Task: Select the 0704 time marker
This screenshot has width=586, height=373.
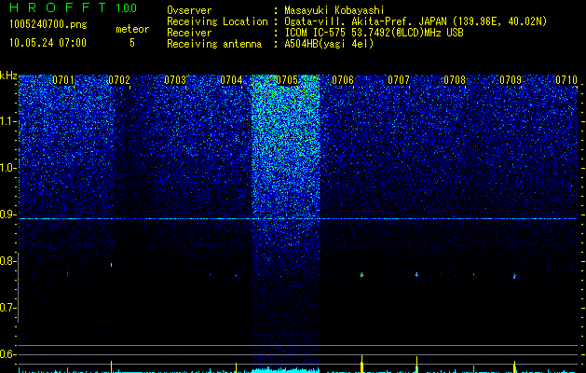Action: [x=231, y=80]
